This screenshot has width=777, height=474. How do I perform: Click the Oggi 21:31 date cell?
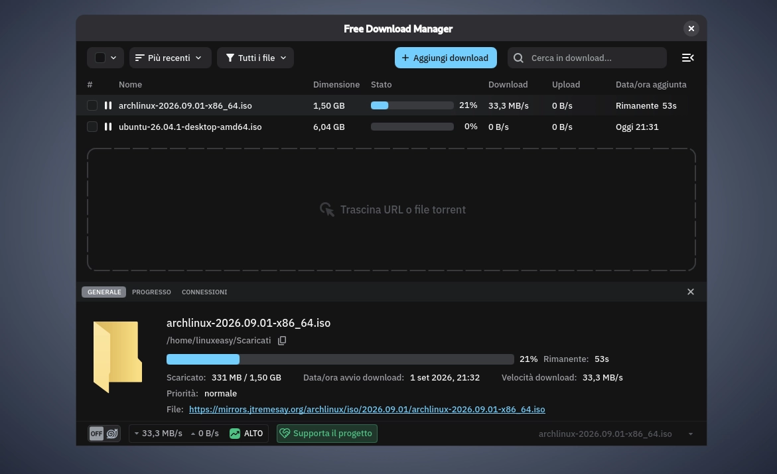coord(637,127)
